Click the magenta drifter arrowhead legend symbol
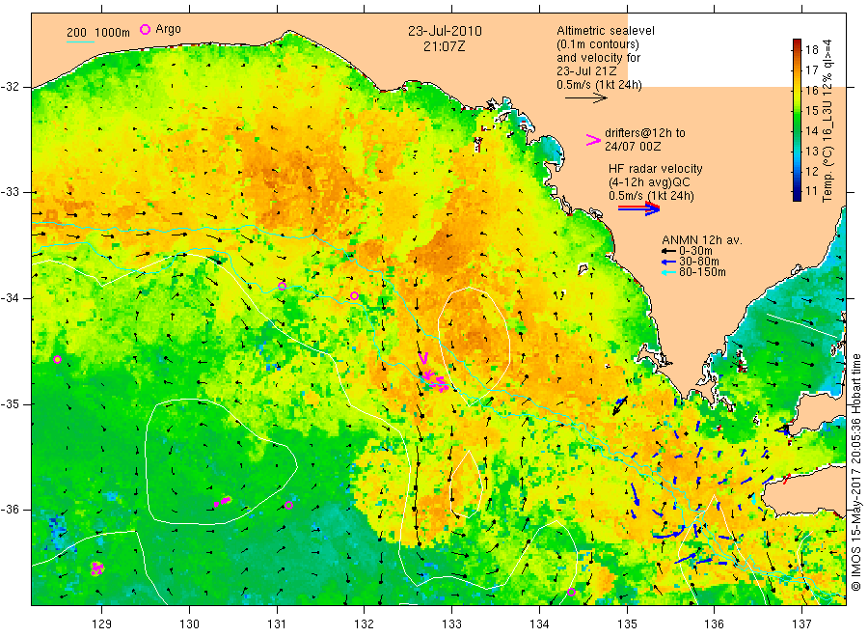Screen dimensions: 868x637 pos(593,140)
